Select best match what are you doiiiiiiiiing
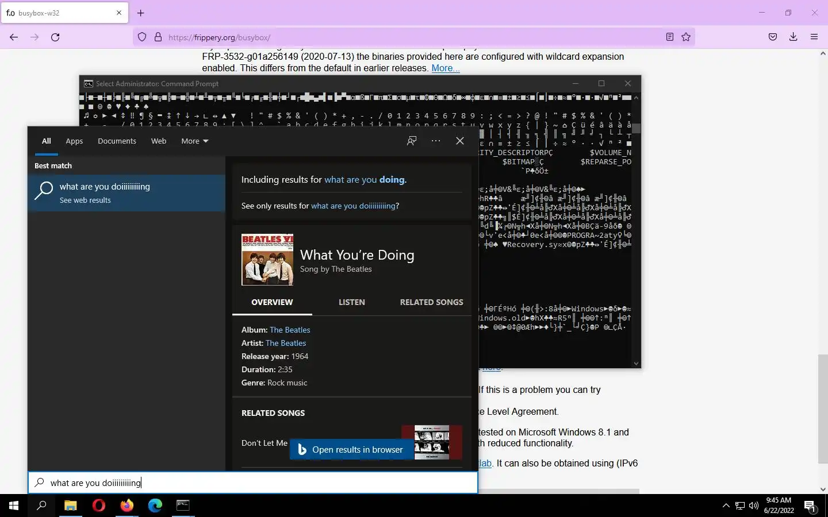The image size is (828, 517). (x=126, y=193)
